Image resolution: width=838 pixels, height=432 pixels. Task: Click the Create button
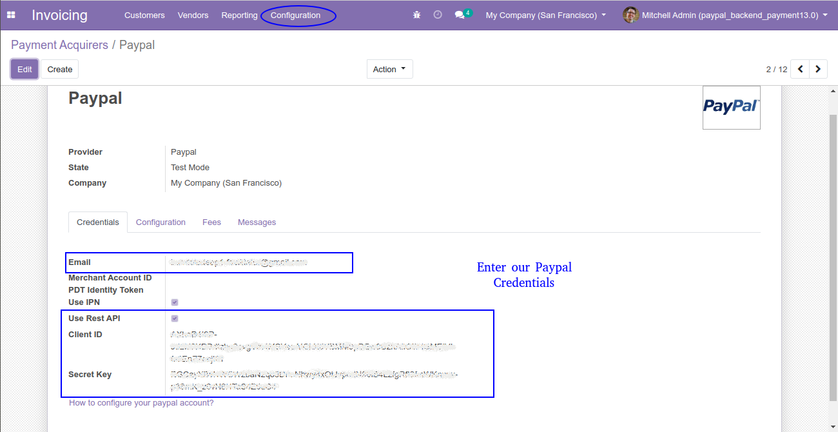coord(60,69)
